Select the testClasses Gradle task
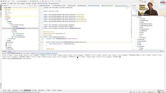This screenshot has width=166, height=93. coord(143,38)
